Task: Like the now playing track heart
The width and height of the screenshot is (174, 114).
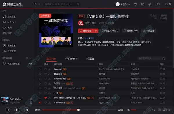Action: click(x=31, y=99)
